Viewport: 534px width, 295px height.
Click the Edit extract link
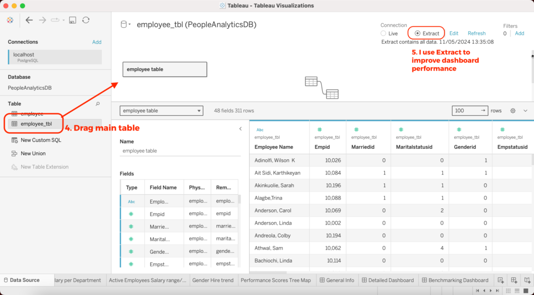pos(454,33)
